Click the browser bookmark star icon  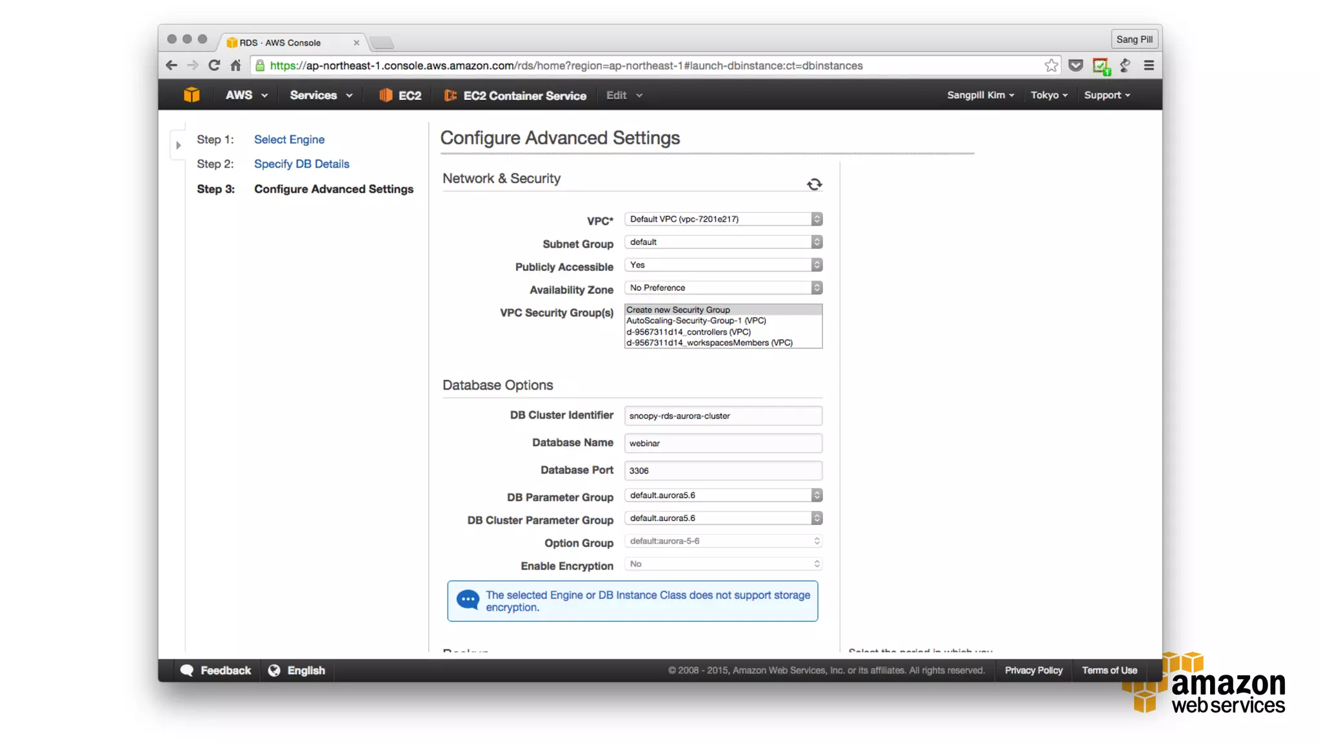click(x=1051, y=65)
